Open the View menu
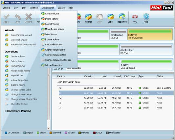The image size is (175, 140). [16, 8]
